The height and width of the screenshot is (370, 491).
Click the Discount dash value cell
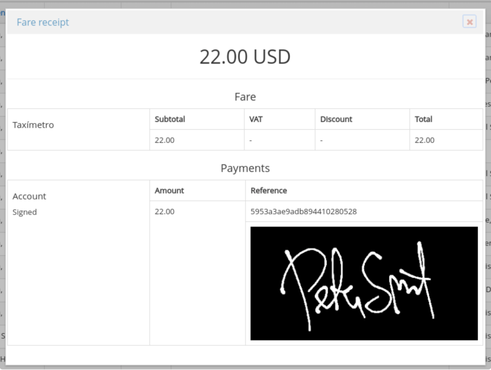pyautogui.click(x=322, y=140)
